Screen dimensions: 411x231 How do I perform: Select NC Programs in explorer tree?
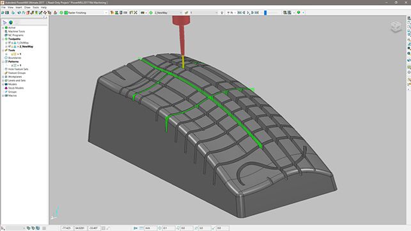16,35
